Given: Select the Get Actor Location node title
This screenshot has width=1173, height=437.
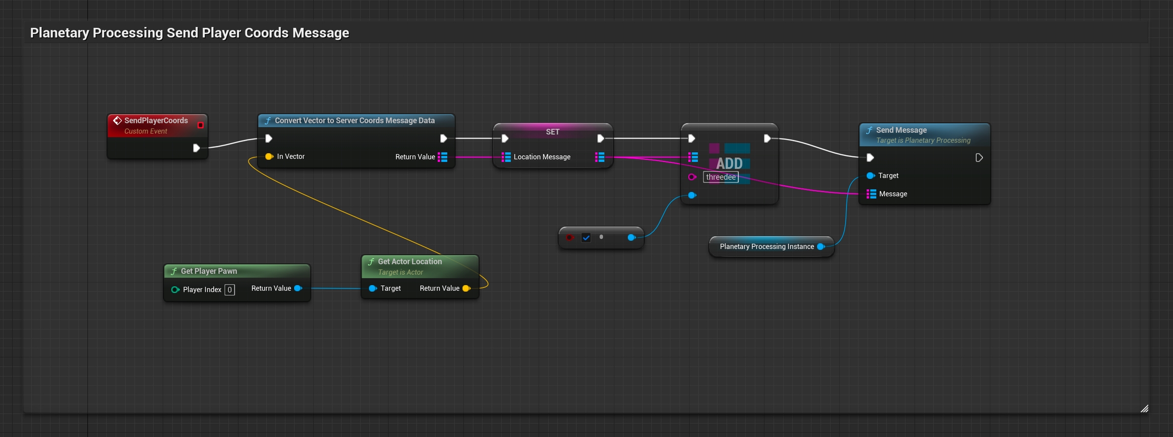Looking at the screenshot, I should [410, 262].
